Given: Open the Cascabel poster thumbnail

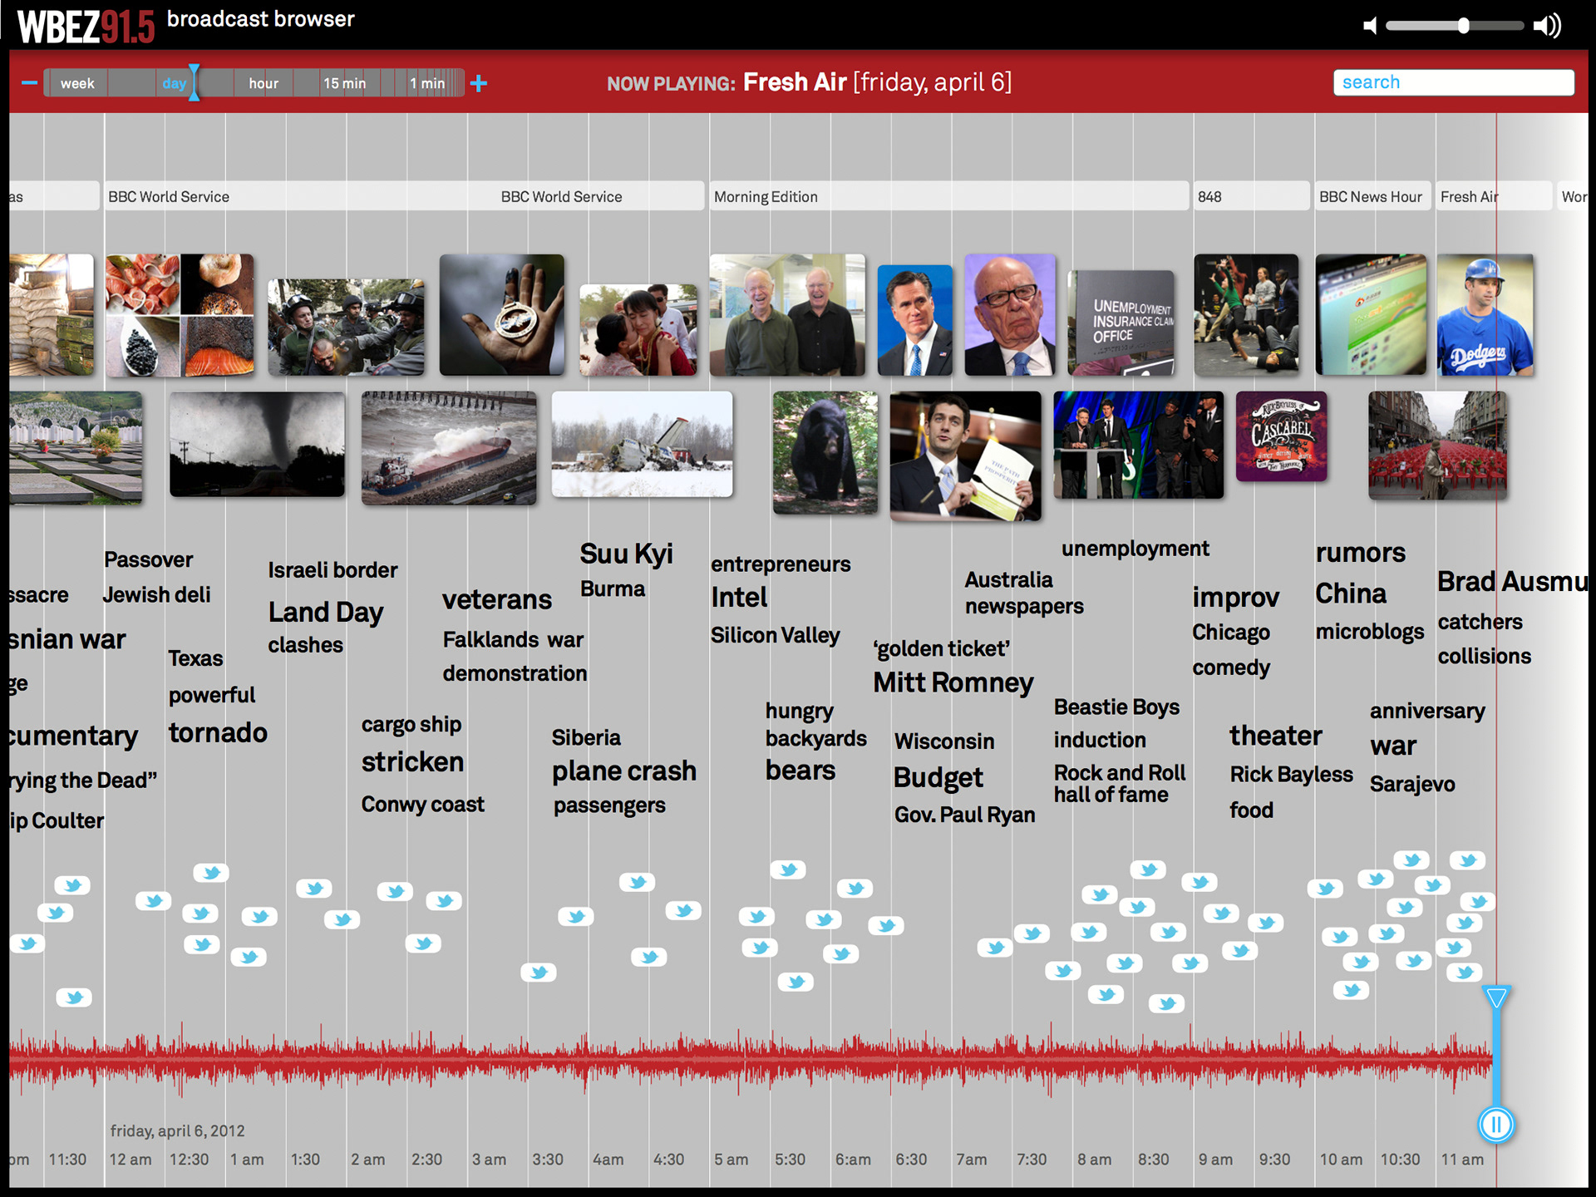Looking at the screenshot, I should (1282, 436).
